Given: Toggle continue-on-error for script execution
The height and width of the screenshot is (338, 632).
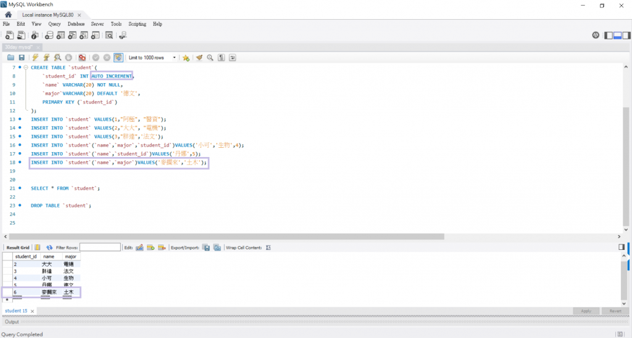Looking at the screenshot, I should (82, 57).
